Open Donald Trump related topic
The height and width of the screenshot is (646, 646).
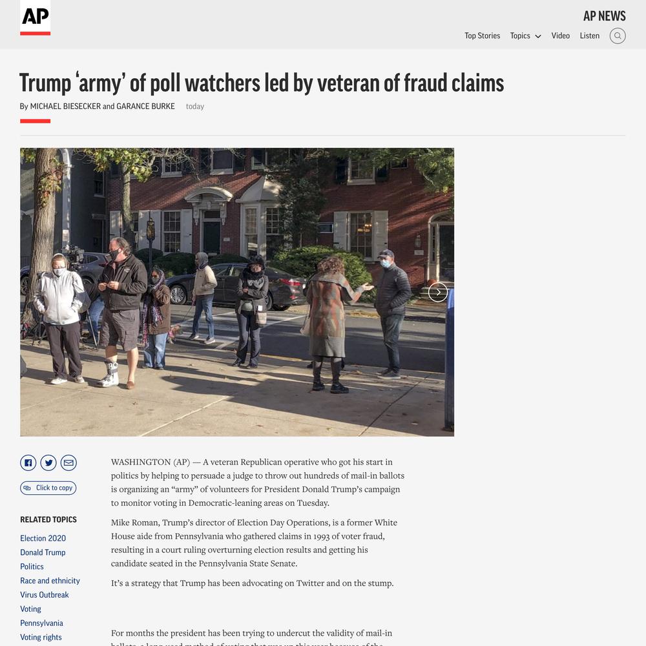(43, 552)
